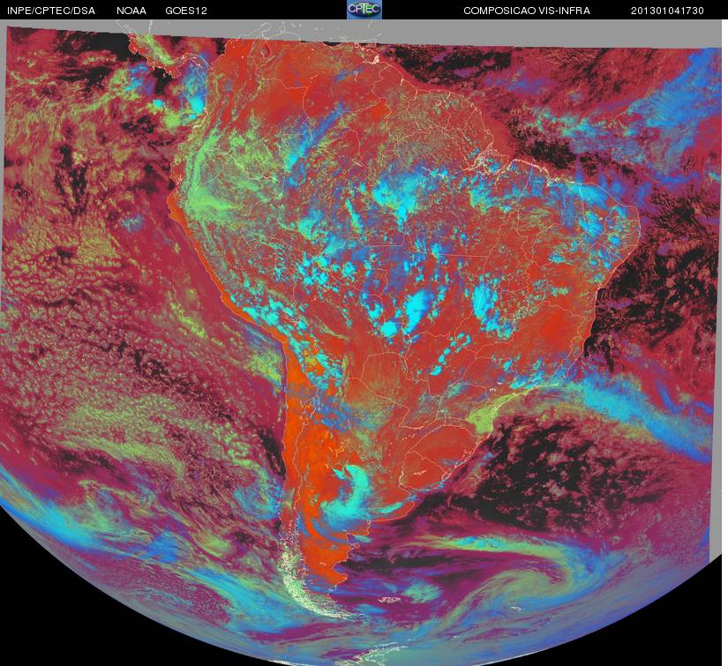Click the COMPOSICAO VIS-INFRA title text
728x666 pixels.
pyautogui.click(x=527, y=11)
